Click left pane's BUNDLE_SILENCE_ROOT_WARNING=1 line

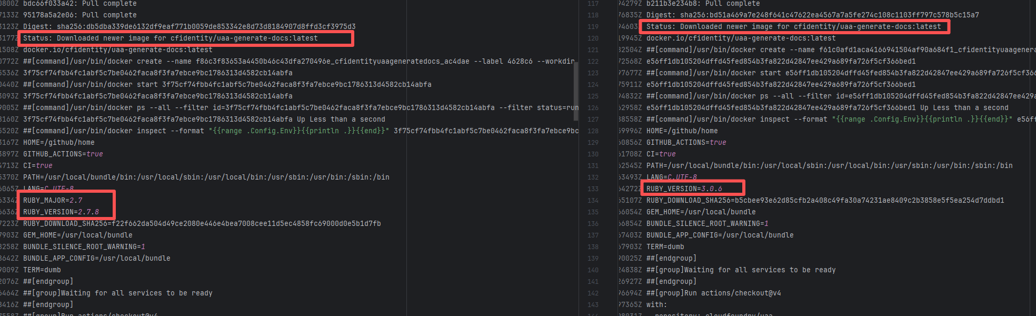pos(84,246)
